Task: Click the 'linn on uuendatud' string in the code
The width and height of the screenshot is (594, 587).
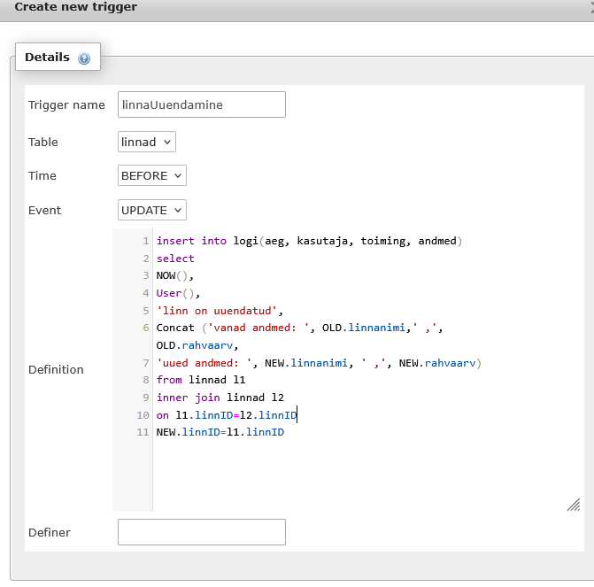Action: pos(219,311)
